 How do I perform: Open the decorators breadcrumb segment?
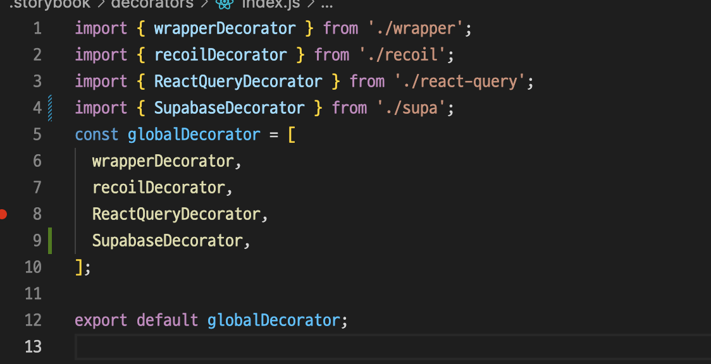[x=152, y=4]
